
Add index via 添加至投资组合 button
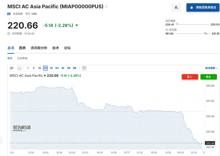(202, 7)
